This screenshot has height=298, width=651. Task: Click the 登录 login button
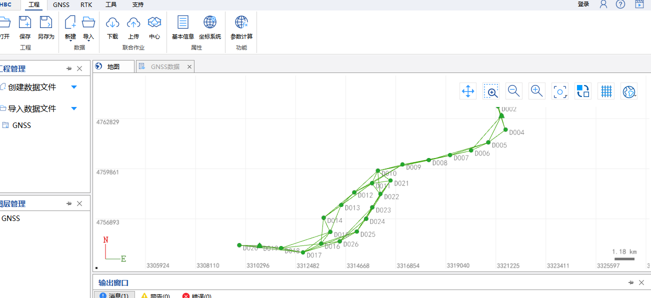[583, 4]
